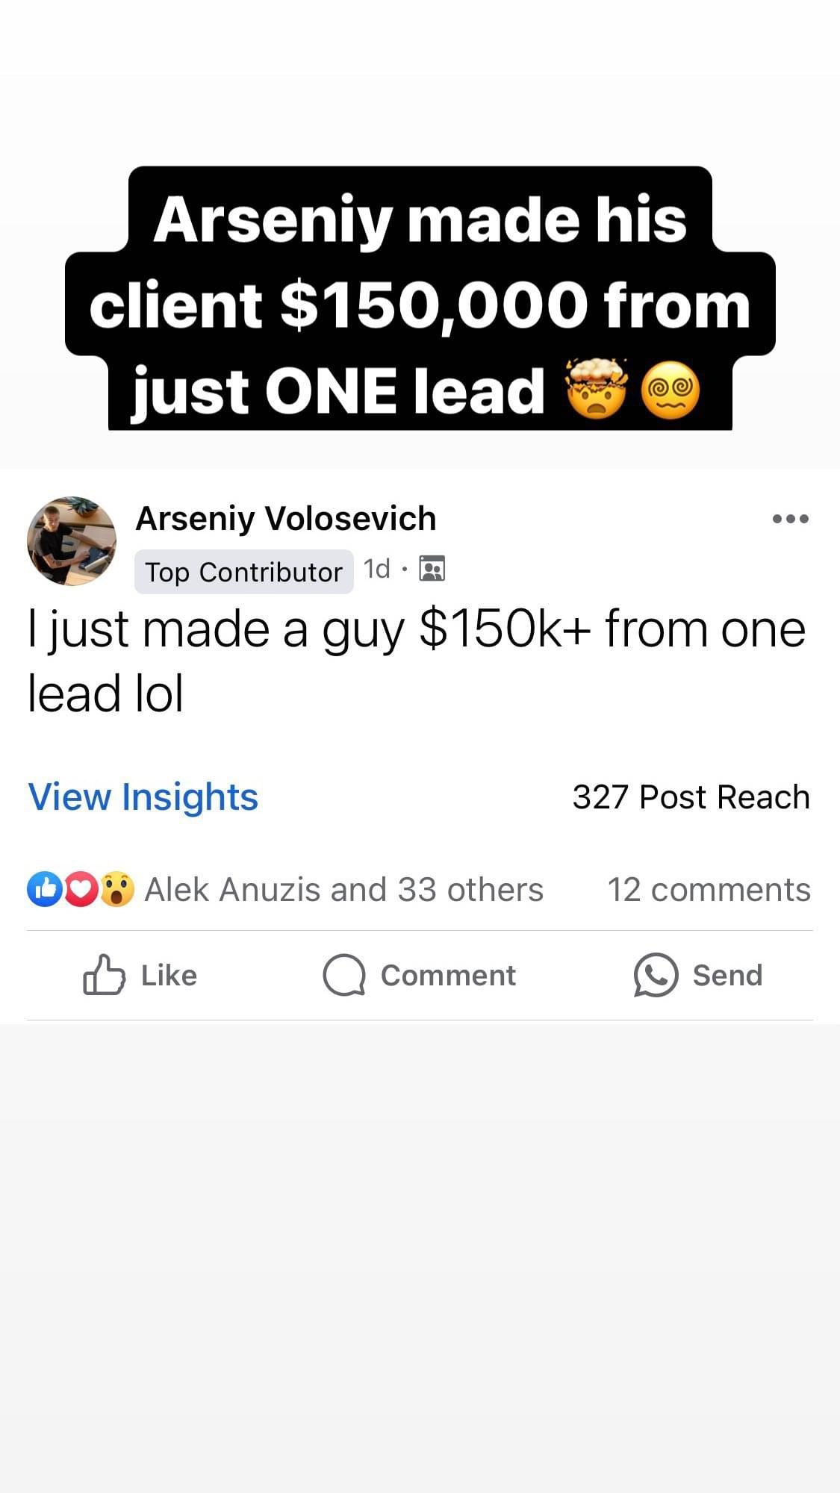Click the red heart reaction icon
This screenshot has height=1493, width=840.
81,889
